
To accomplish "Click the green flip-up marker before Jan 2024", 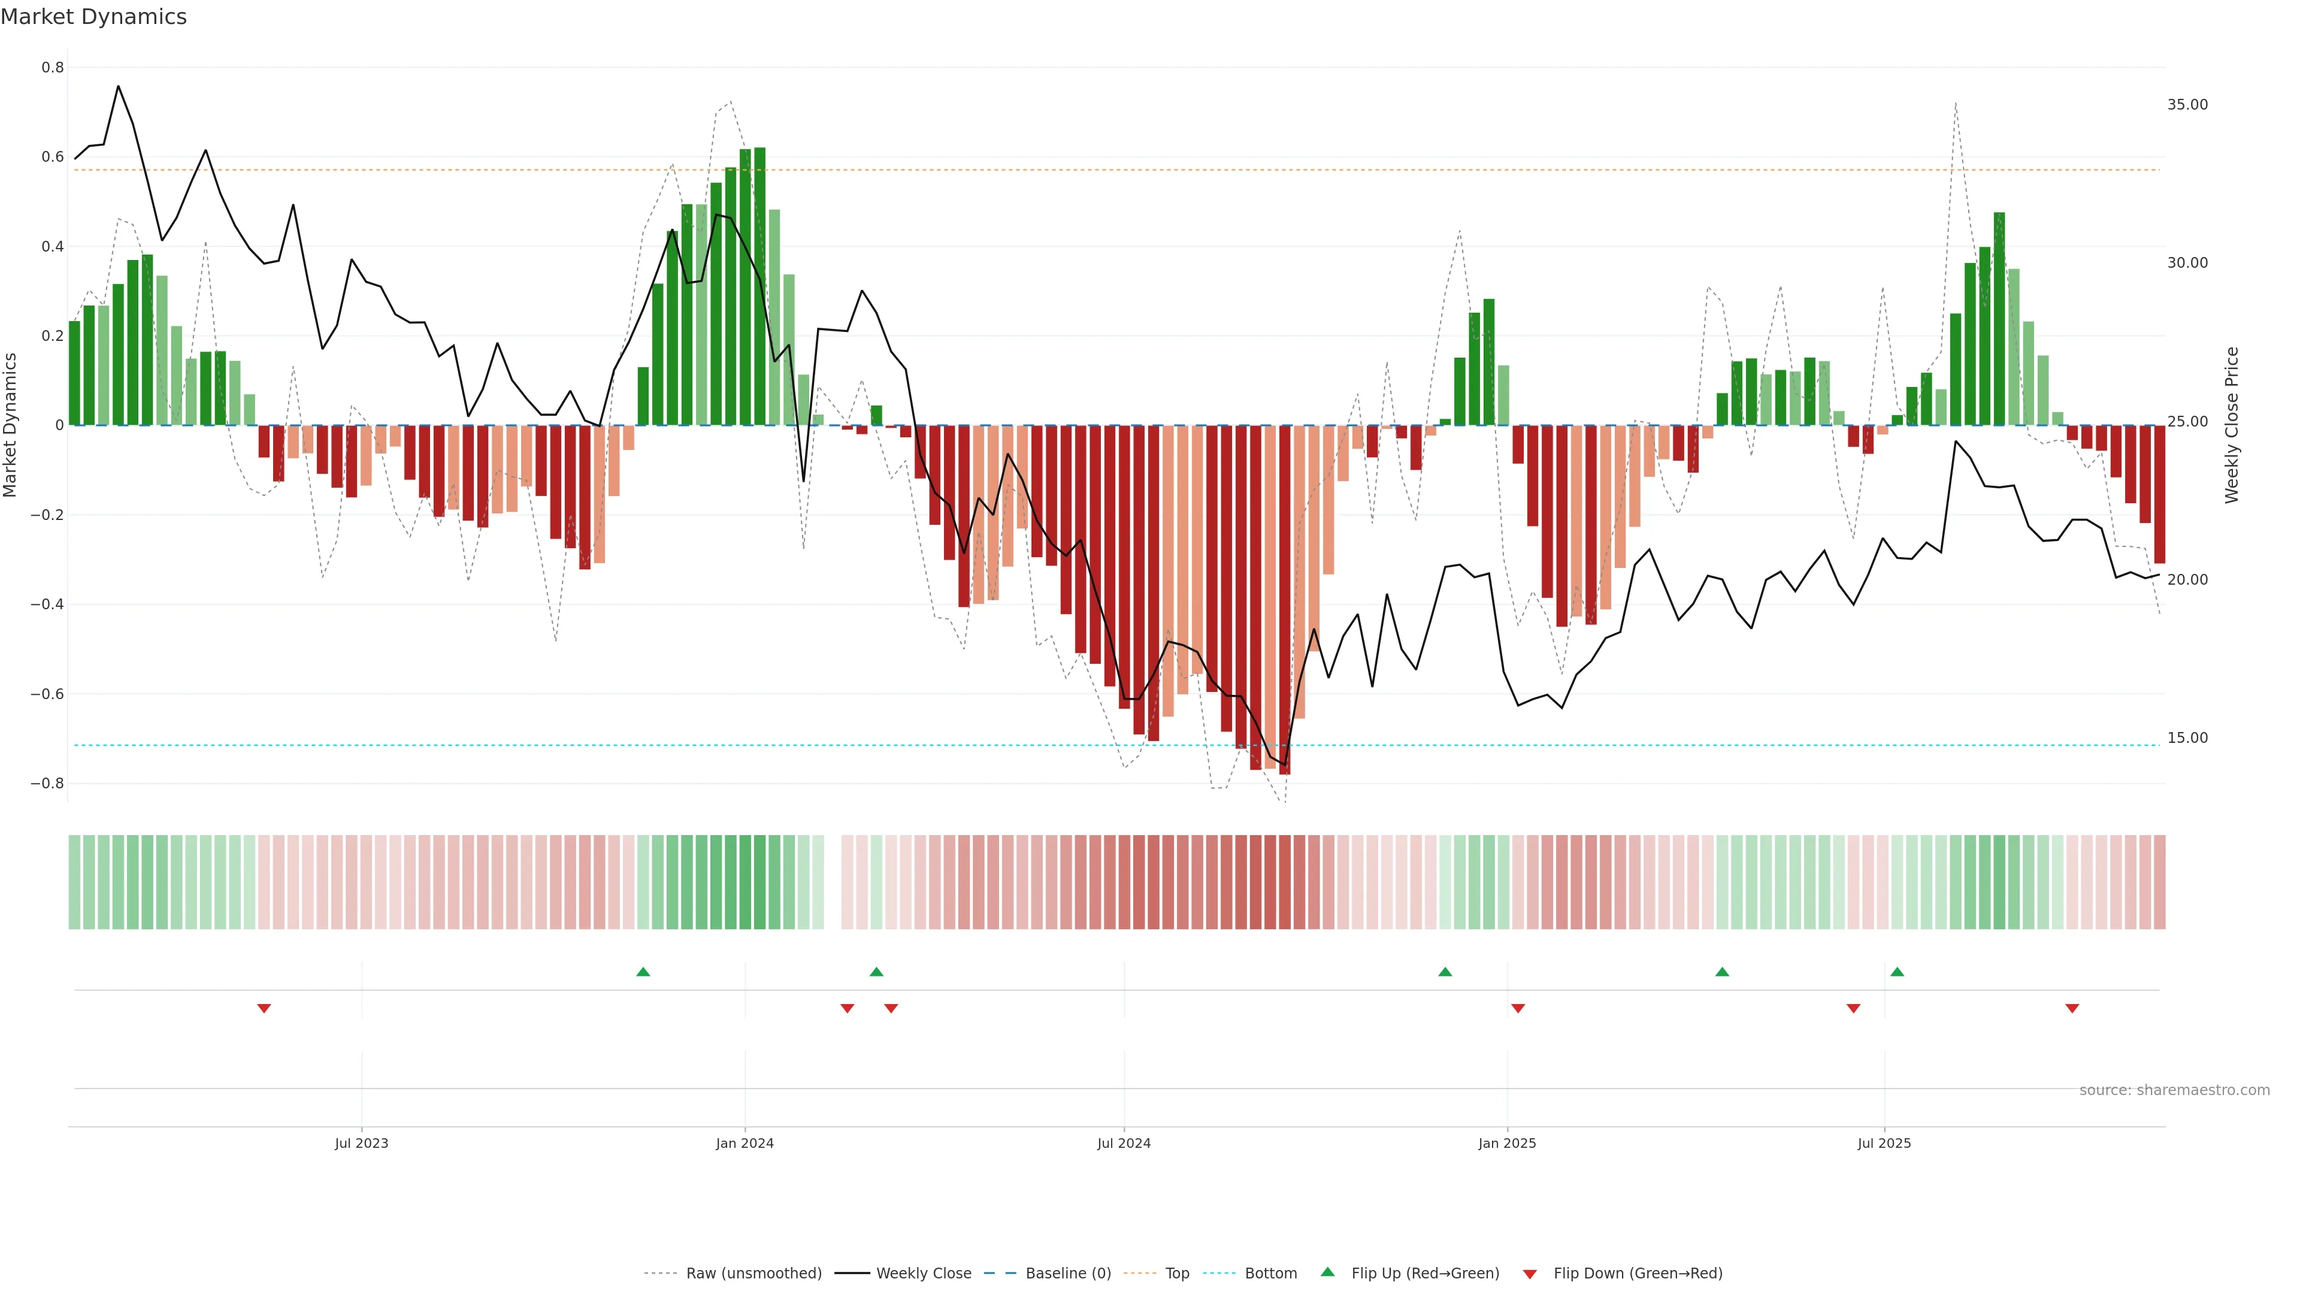I will tap(643, 972).
